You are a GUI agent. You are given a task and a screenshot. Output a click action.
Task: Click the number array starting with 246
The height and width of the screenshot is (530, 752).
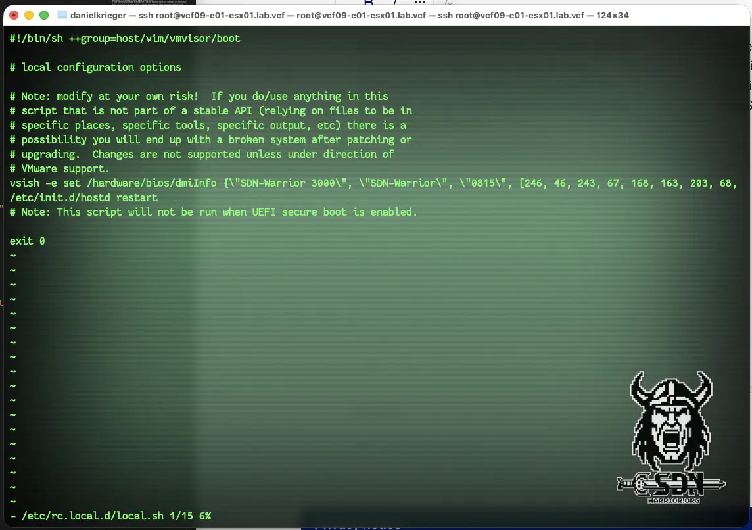pos(624,183)
